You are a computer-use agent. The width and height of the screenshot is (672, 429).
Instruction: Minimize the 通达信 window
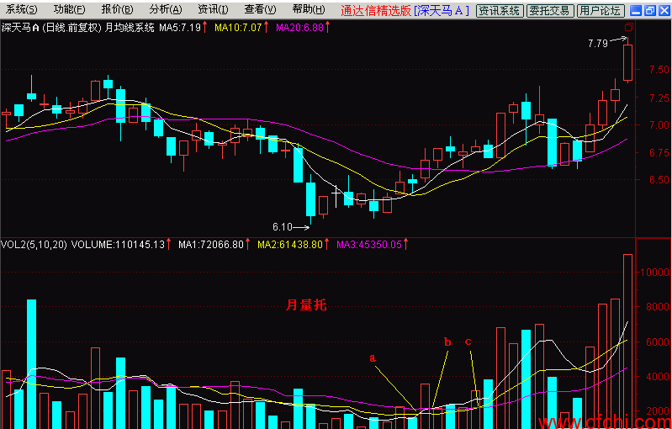[638, 11]
